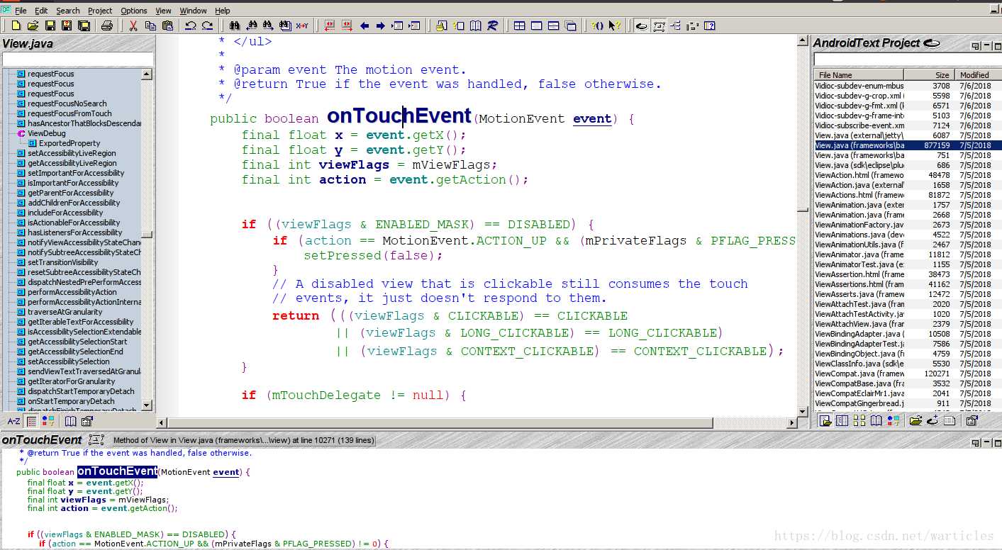The width and height of the screenshot is (1002, 550).
Task: Click the Search Forward binoculars icon
Action: point(267,26)
